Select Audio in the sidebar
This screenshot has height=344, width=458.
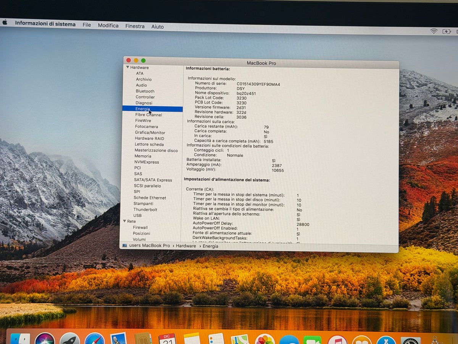tap(141, 85)
